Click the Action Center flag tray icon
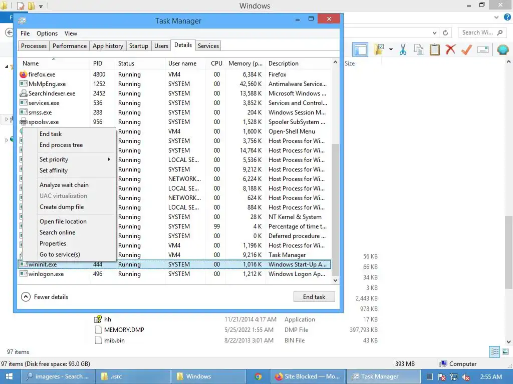Screen dimensions: 513x384 pos(442,377)
